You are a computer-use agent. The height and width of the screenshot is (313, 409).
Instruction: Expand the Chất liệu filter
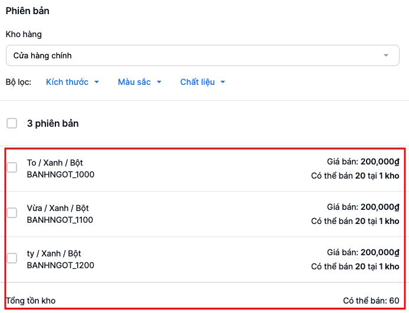(197, 82)
